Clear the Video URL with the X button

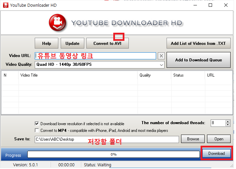point(161,56)
